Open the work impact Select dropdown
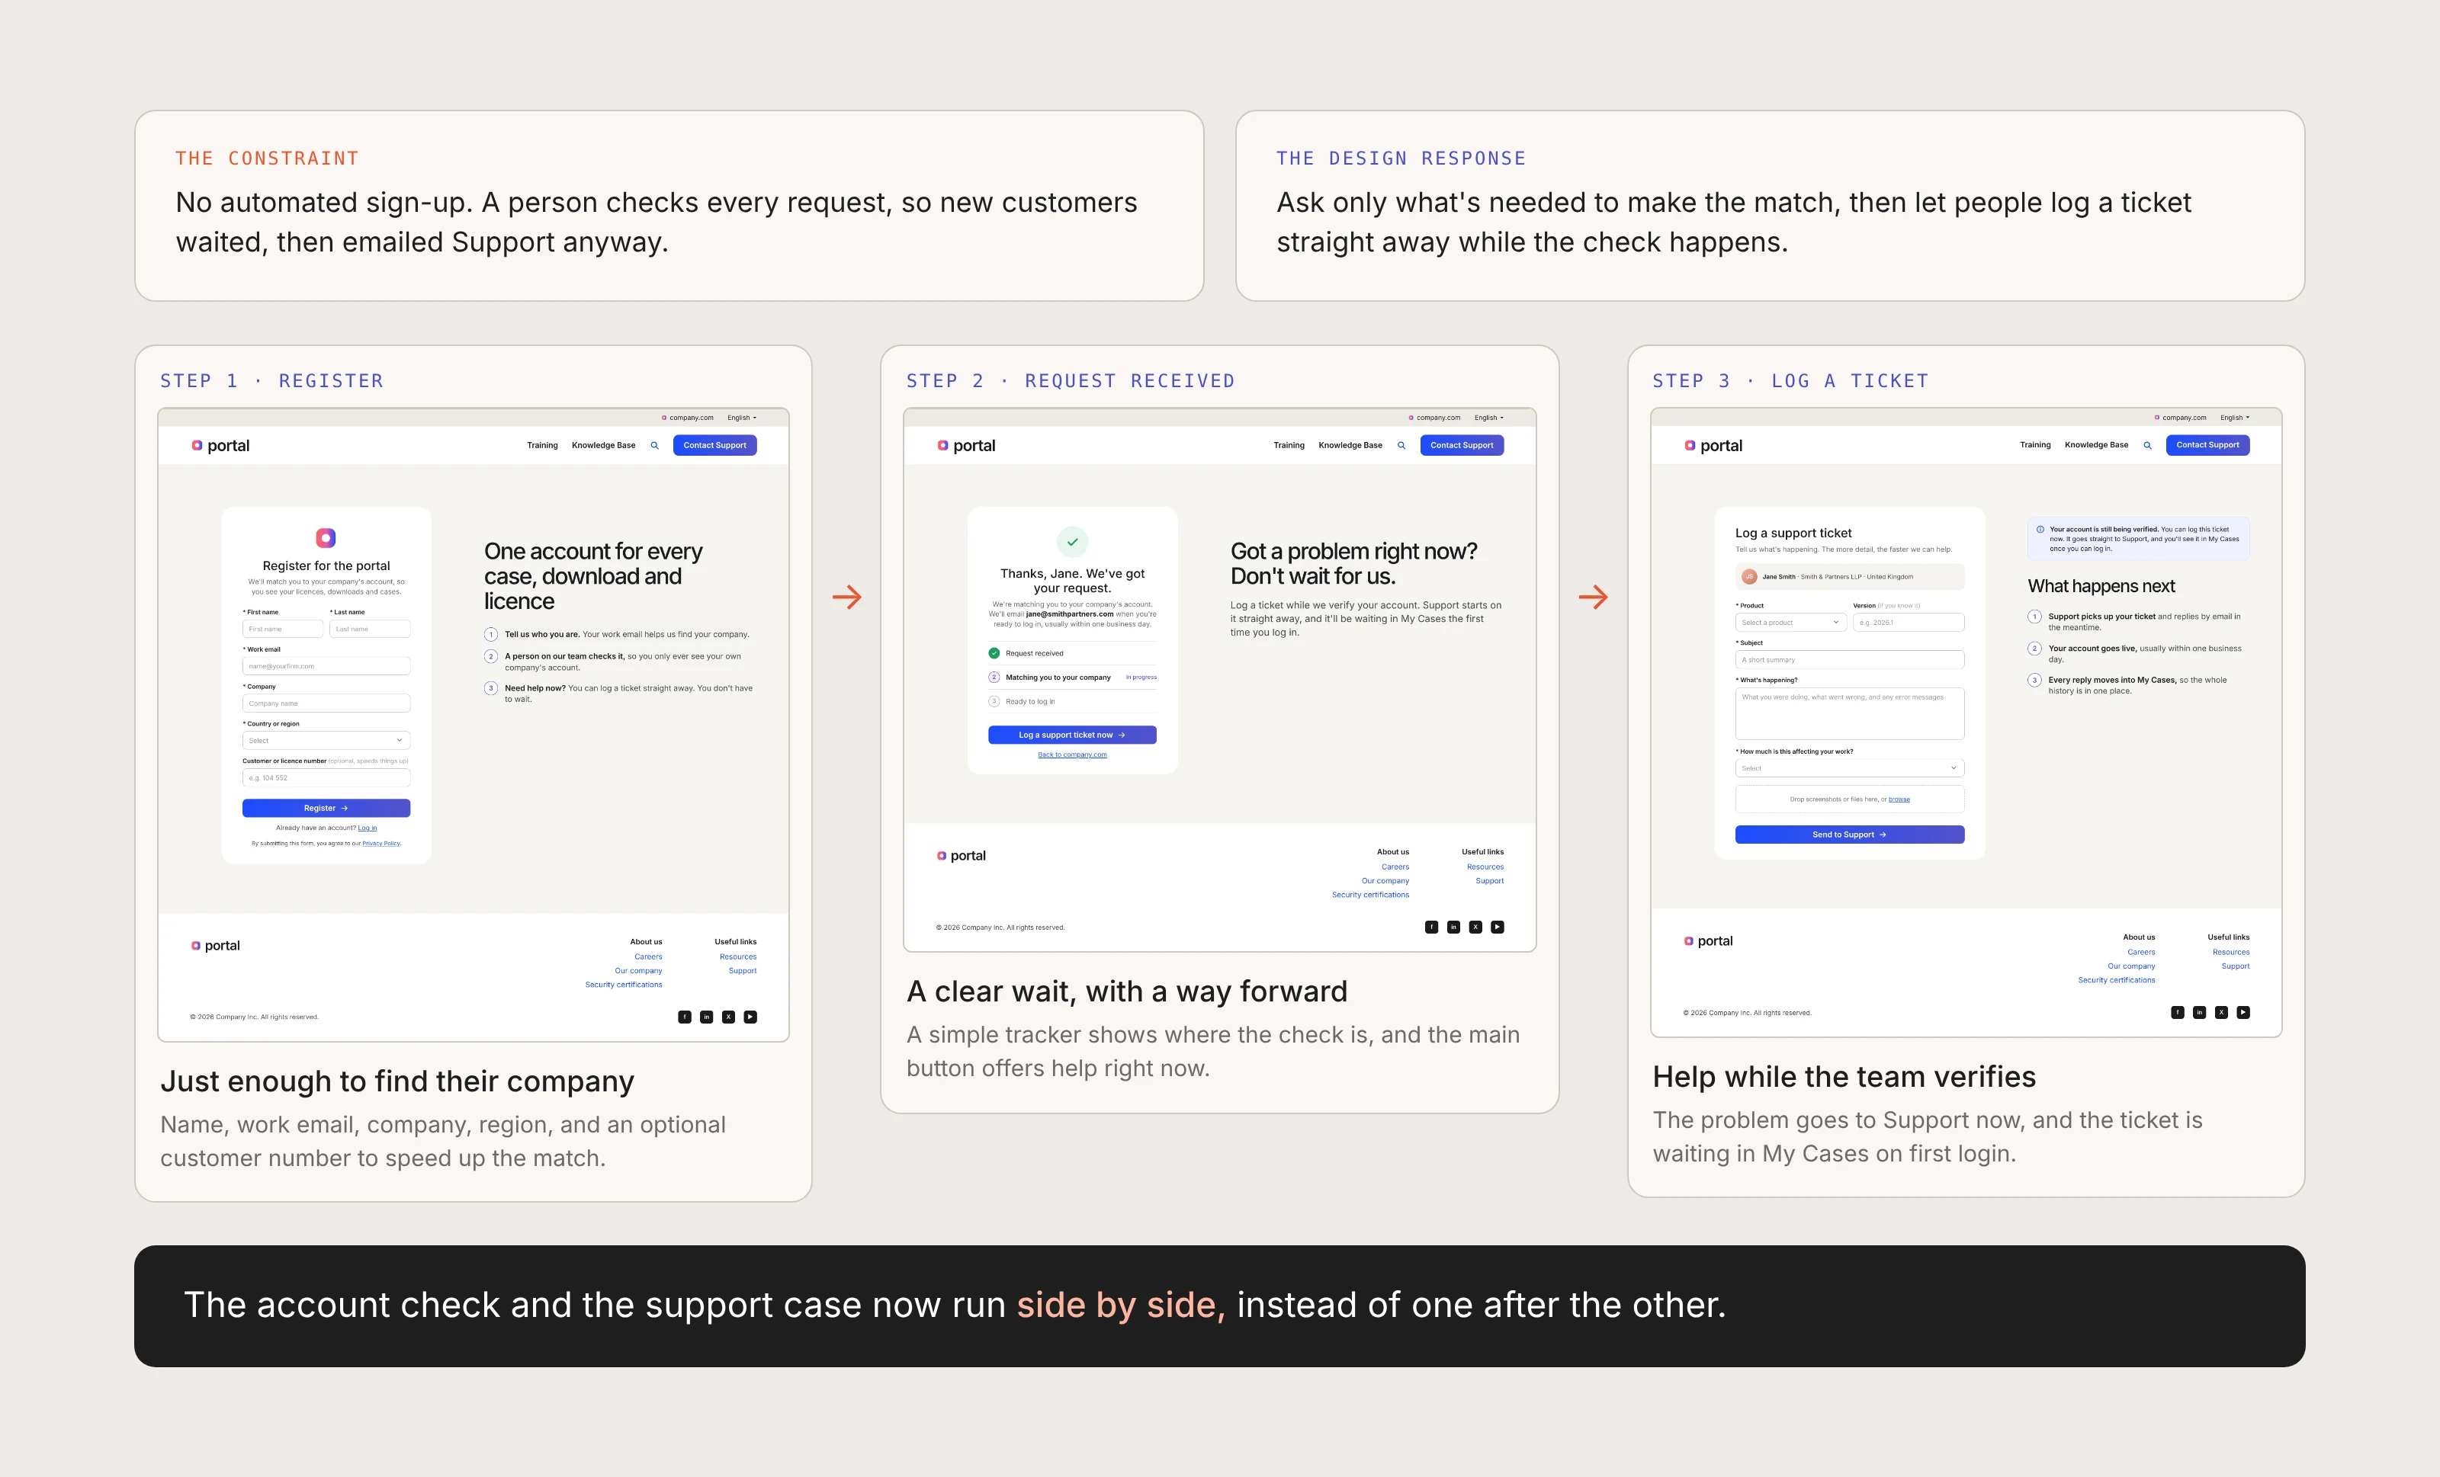The image size is (2440, 1477). click(1850, 768)
